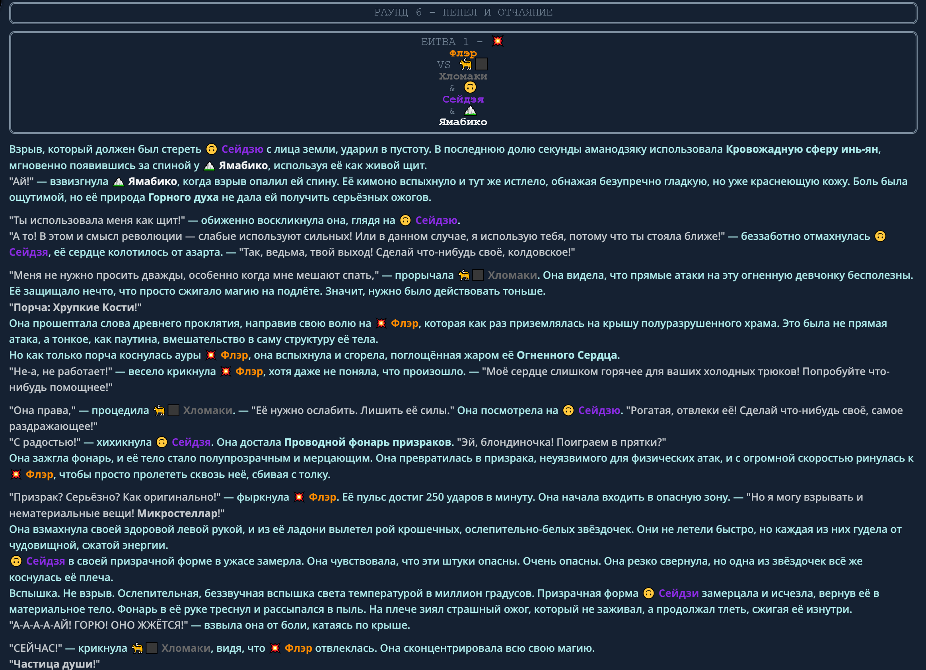
Task: Click the bold text 'Горного духа'
Action: point(183,198)
